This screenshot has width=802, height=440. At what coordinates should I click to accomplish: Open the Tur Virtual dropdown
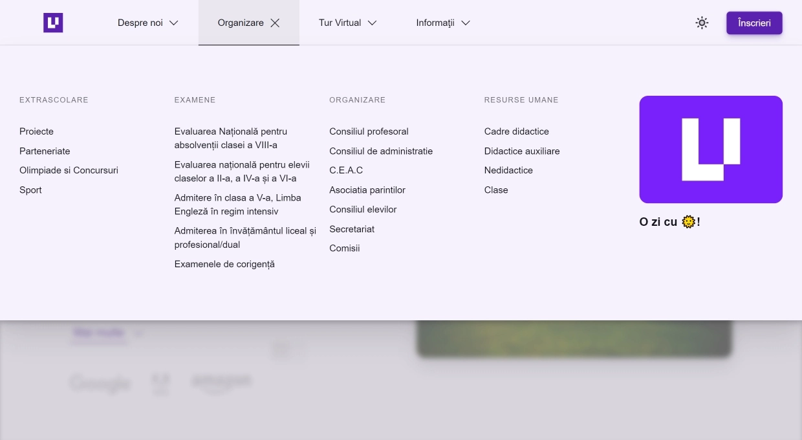[x=347, y=23]
